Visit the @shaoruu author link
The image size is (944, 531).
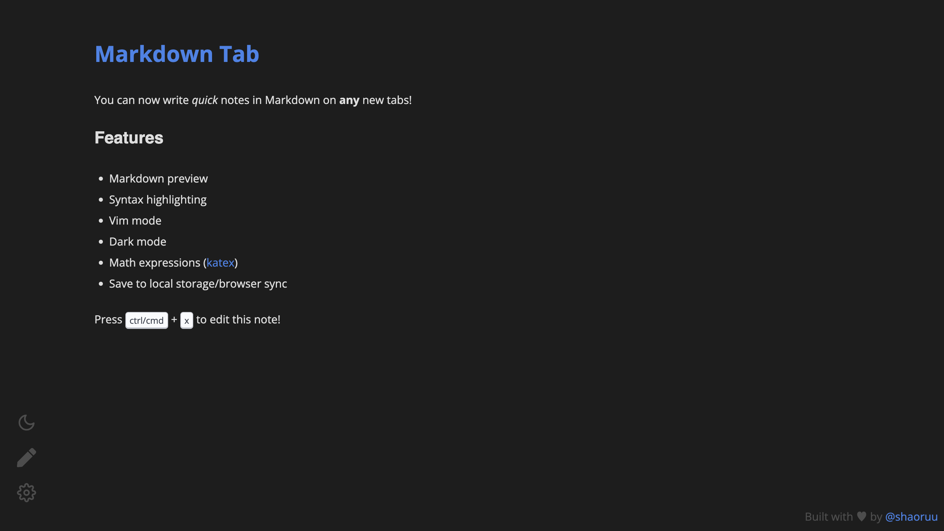(x=911, y=517)
